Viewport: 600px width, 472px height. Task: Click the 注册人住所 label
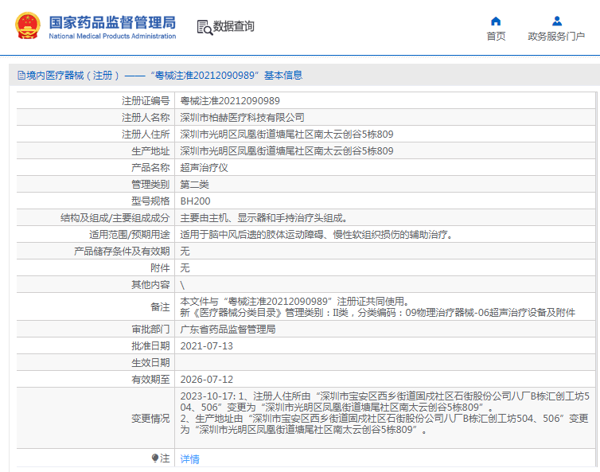point(146,135)
